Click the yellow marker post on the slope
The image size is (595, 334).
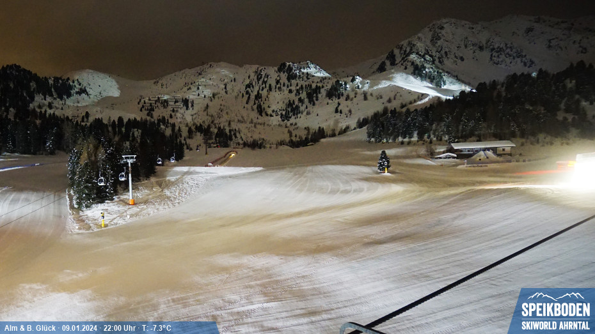click(x=102, y=218)
